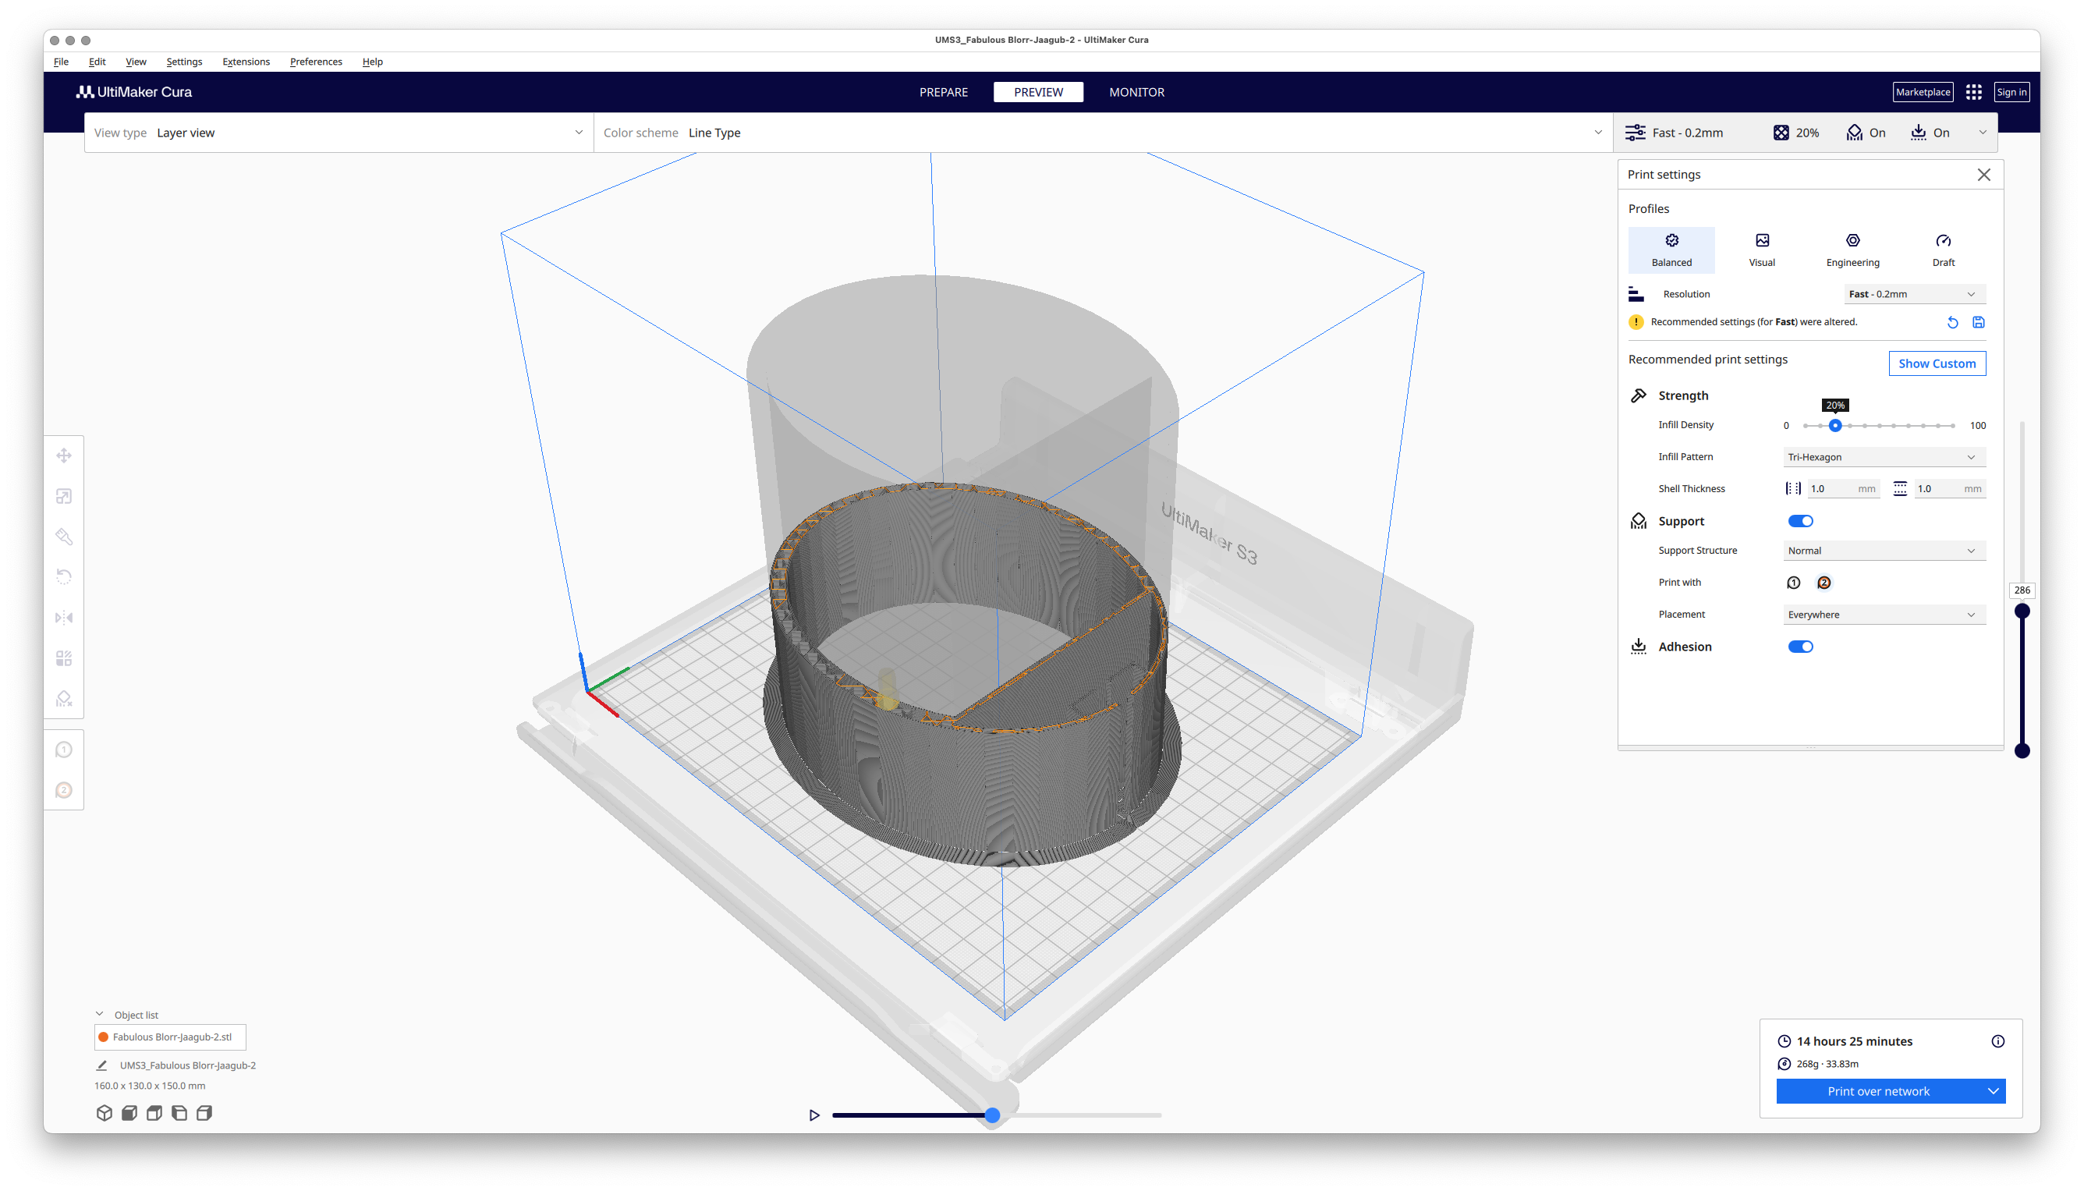Image resolution: width=2084 pixels, height=1191 pixels.
Task: Switch to the PREPARE tab
Action: [x=943, y=93]
